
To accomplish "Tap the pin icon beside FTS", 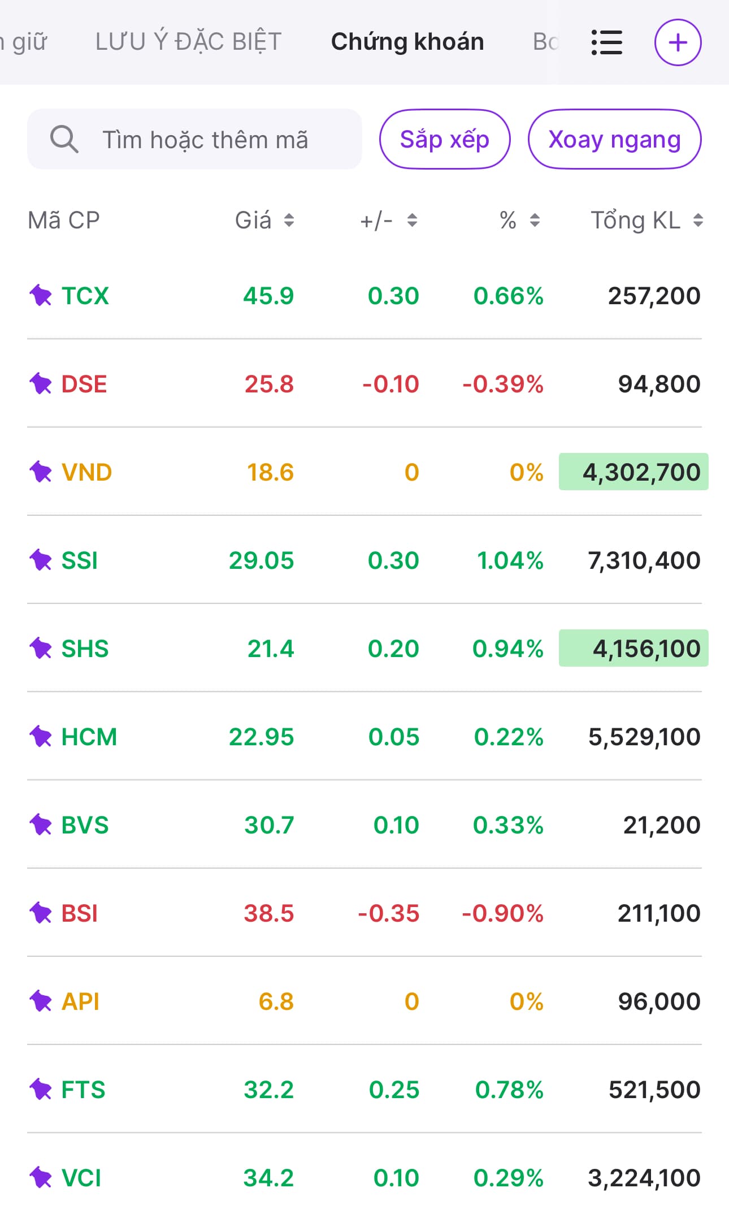I will (x=41, y=1089).
